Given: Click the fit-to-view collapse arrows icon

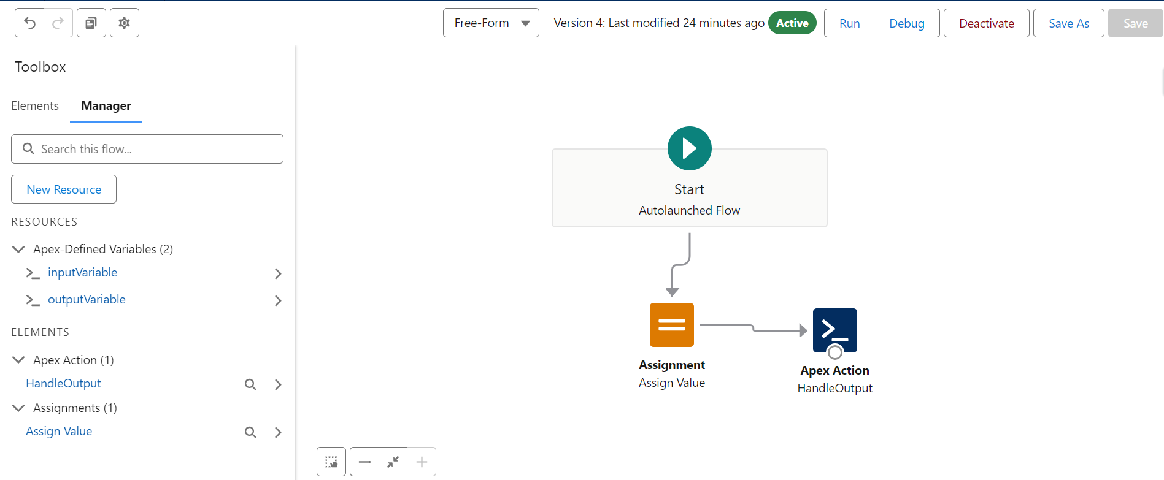Looking at the screenshot, I should (393, 462).
